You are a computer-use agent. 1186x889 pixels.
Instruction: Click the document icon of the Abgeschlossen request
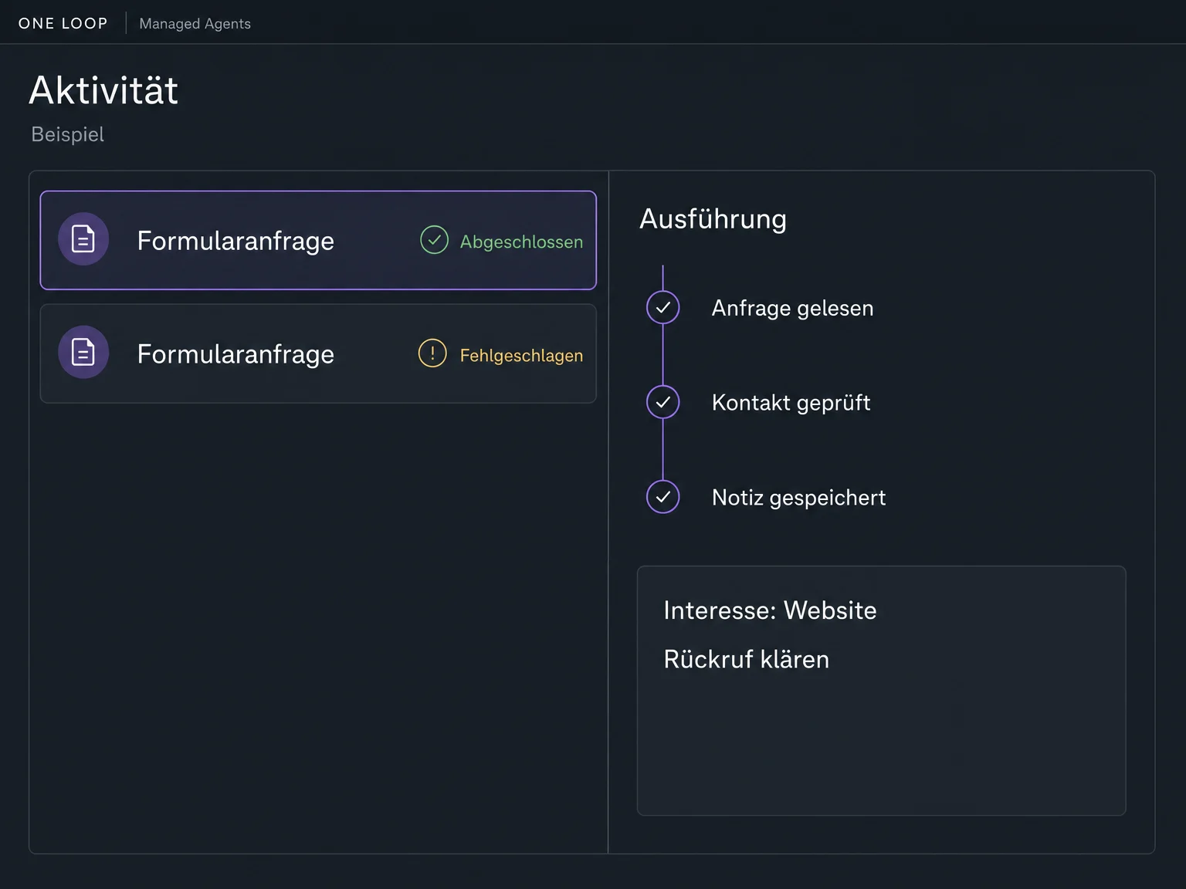83,239
